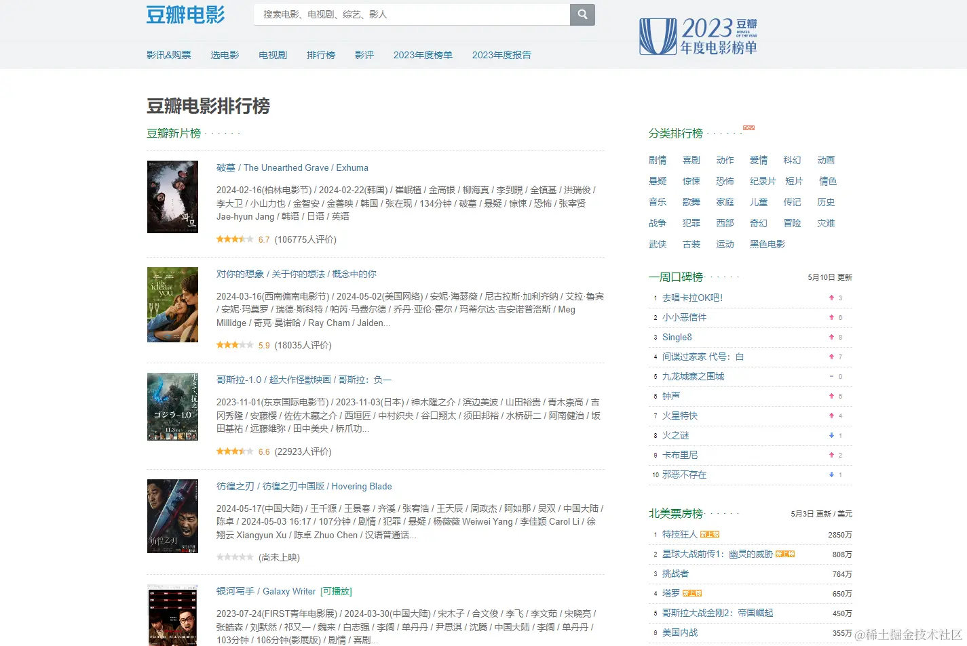Click the new badge by 分类排行榜
This screenshot has height=646, width=967.
pyautogui.click(x=748, y=127)
